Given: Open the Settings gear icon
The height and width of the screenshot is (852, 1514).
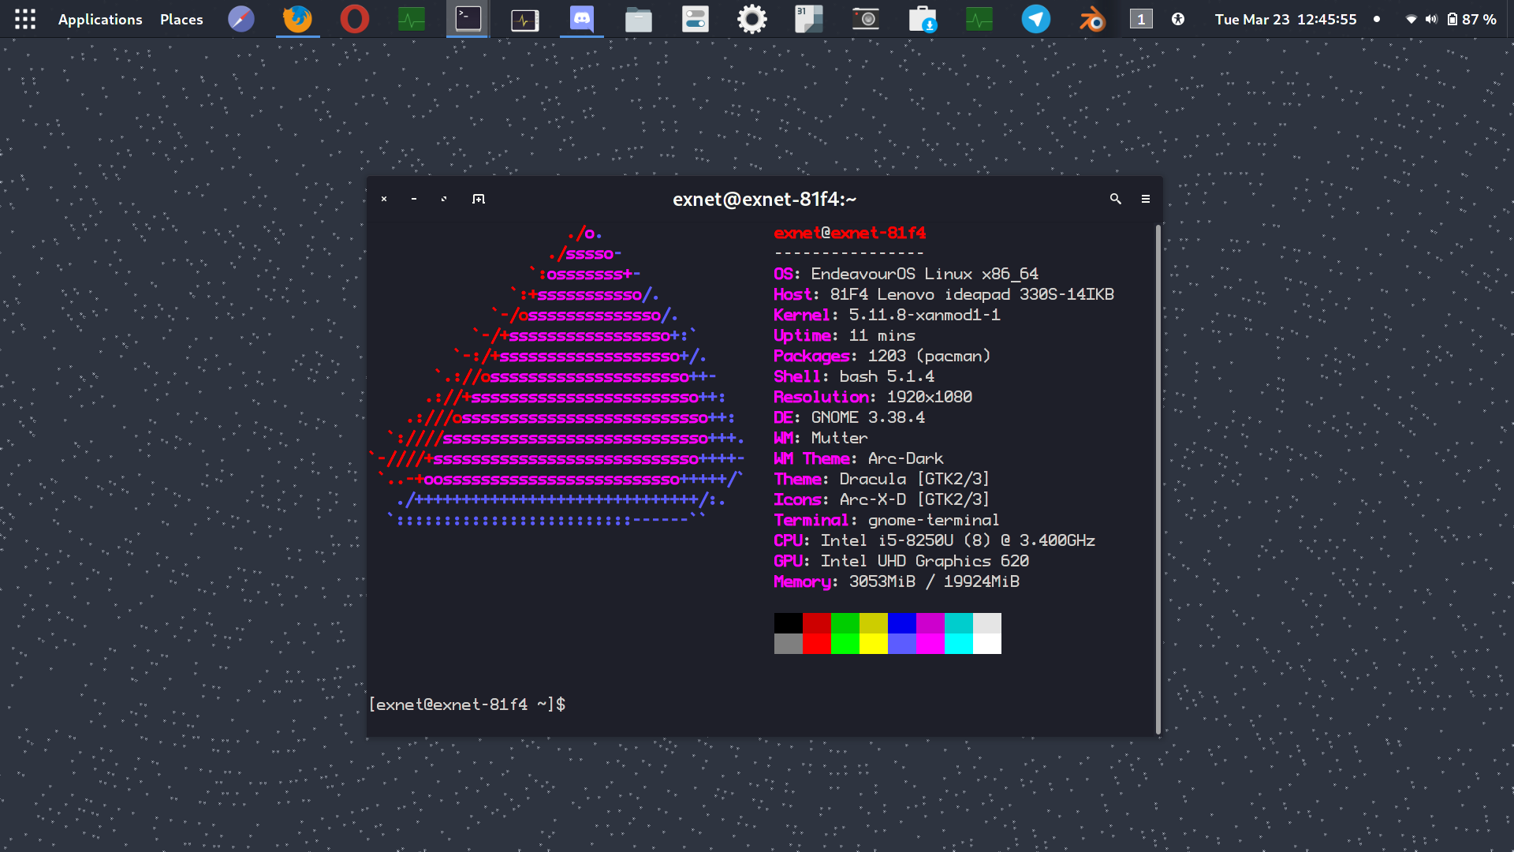Looking at the screenshot, I should coord(752,19).
